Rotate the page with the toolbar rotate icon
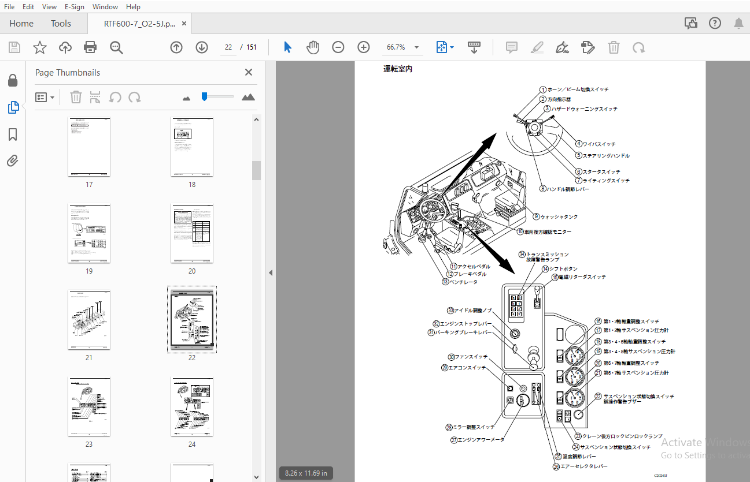Image resolution: width=750 pixels, height=482 pixels. click(639, 47)
